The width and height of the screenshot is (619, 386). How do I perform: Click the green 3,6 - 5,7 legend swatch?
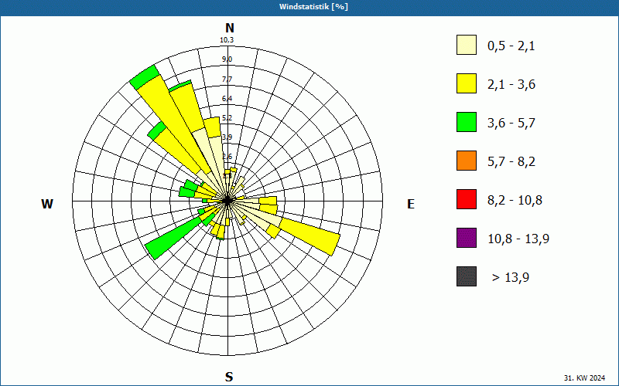click(467, 122)
